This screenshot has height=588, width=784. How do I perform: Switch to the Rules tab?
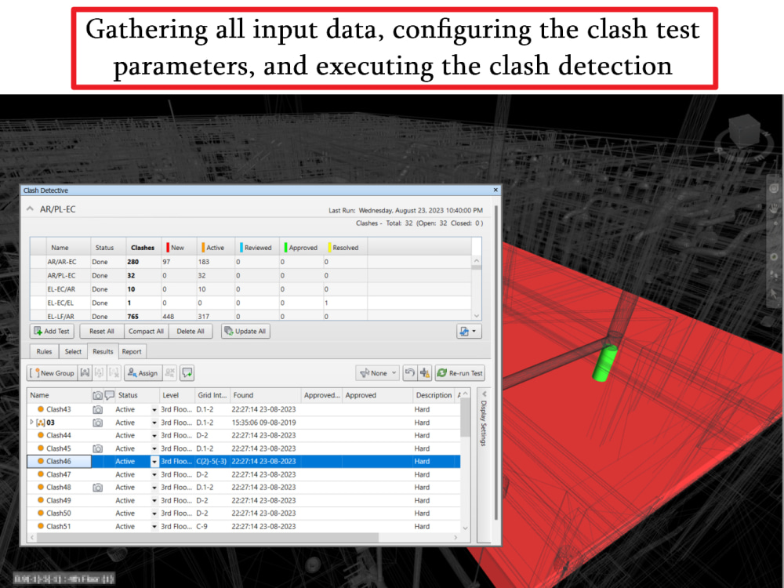pos(44,351)
